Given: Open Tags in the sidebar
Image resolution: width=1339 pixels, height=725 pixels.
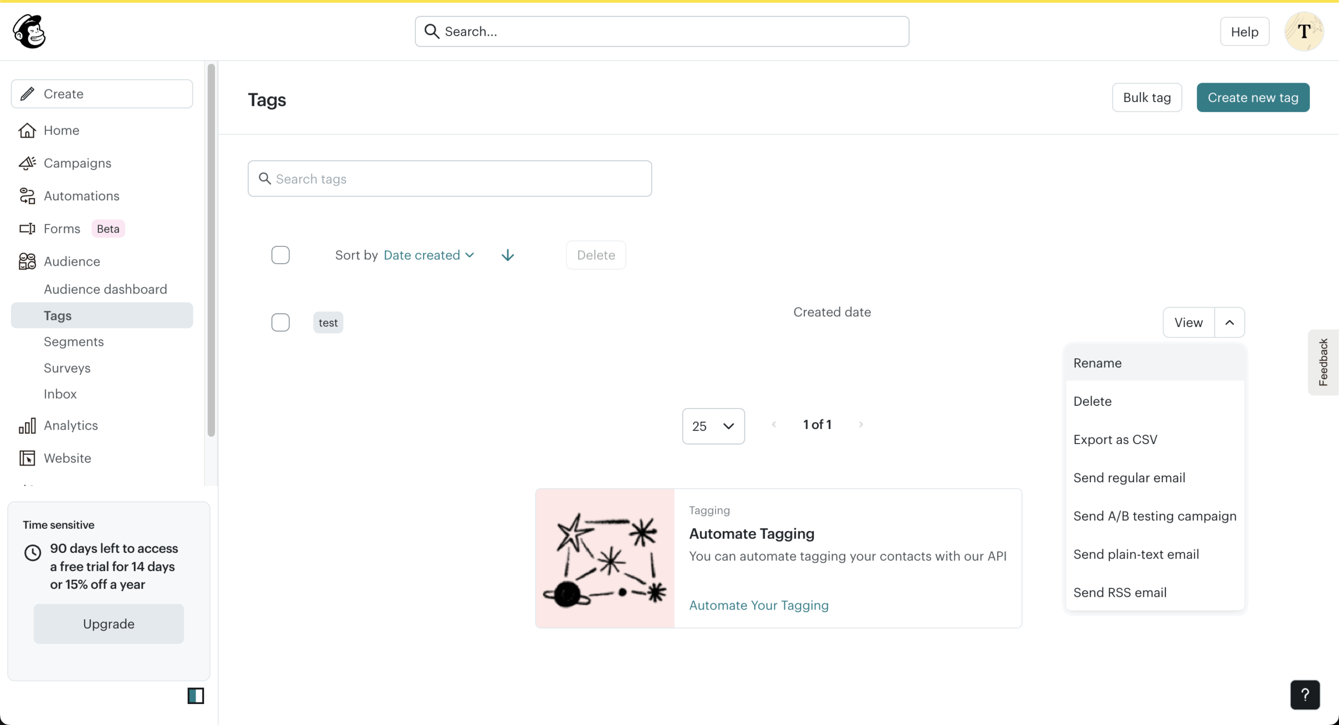Looking at the screenshot, I should coord(102,315).
